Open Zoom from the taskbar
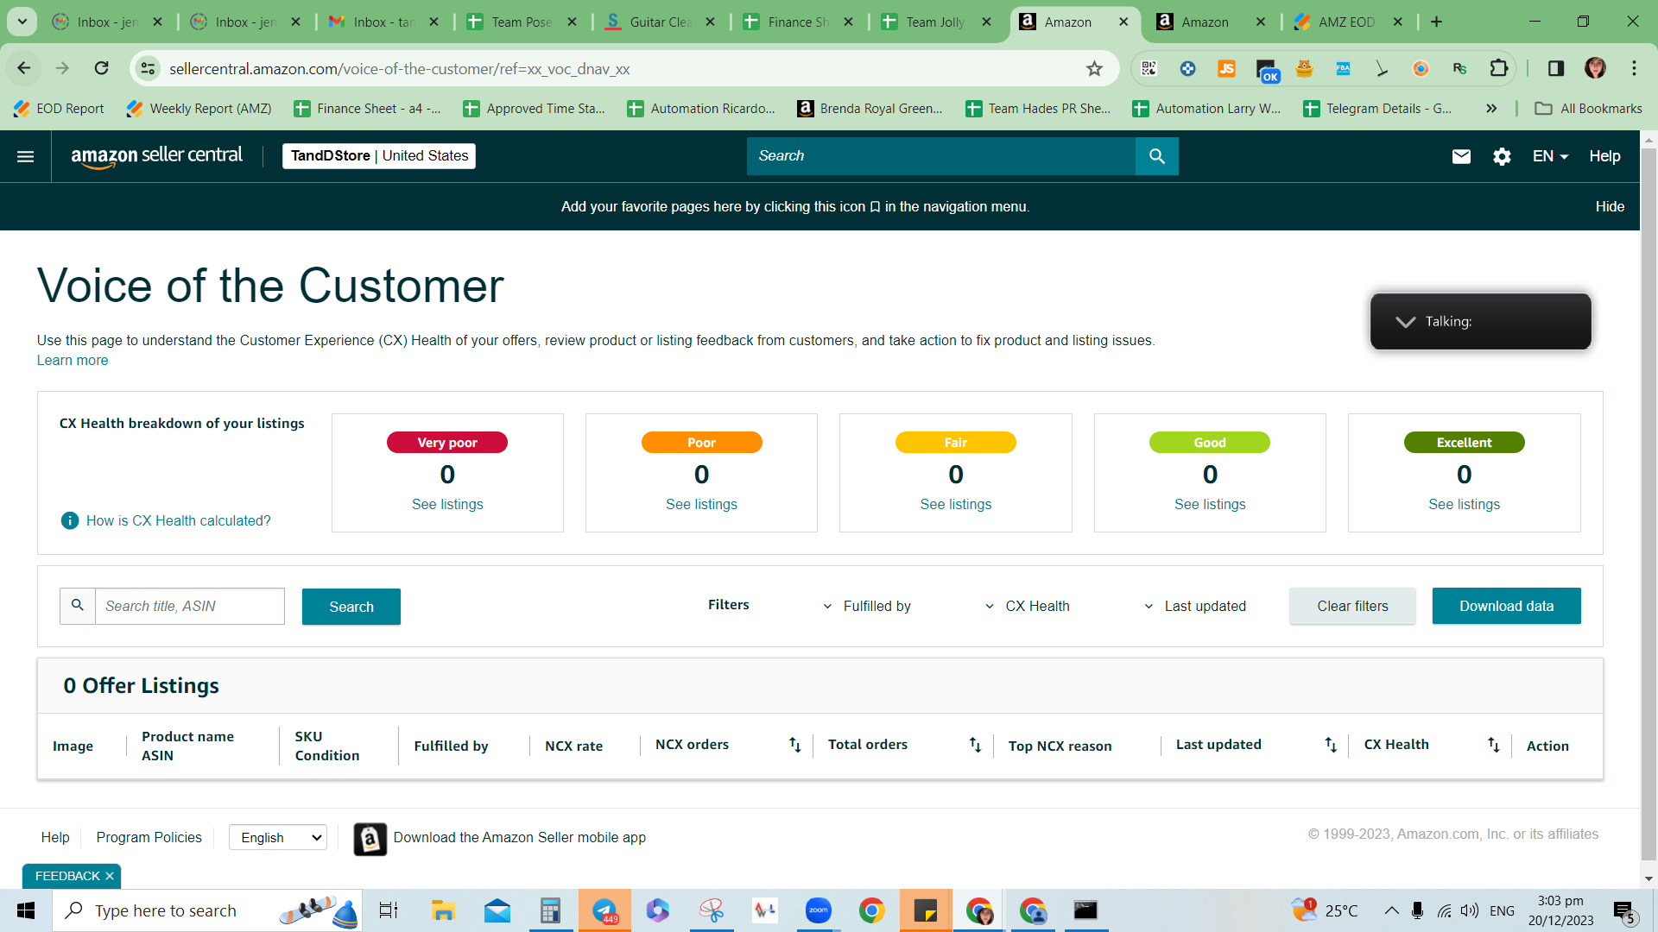Image resolution: width=1658 pixels, height=932 pixels. point(818,910)
